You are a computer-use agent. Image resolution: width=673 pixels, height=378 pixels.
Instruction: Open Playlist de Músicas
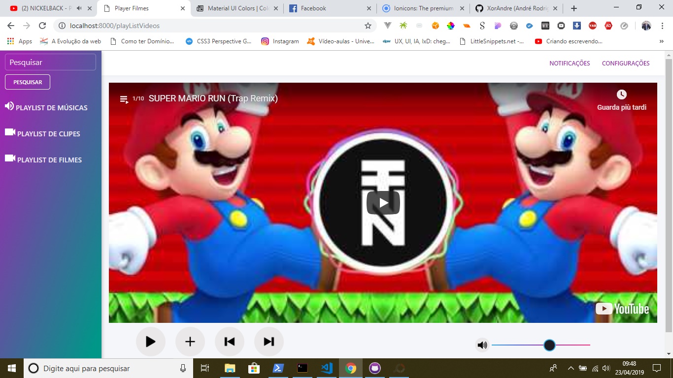click(46, 107)
